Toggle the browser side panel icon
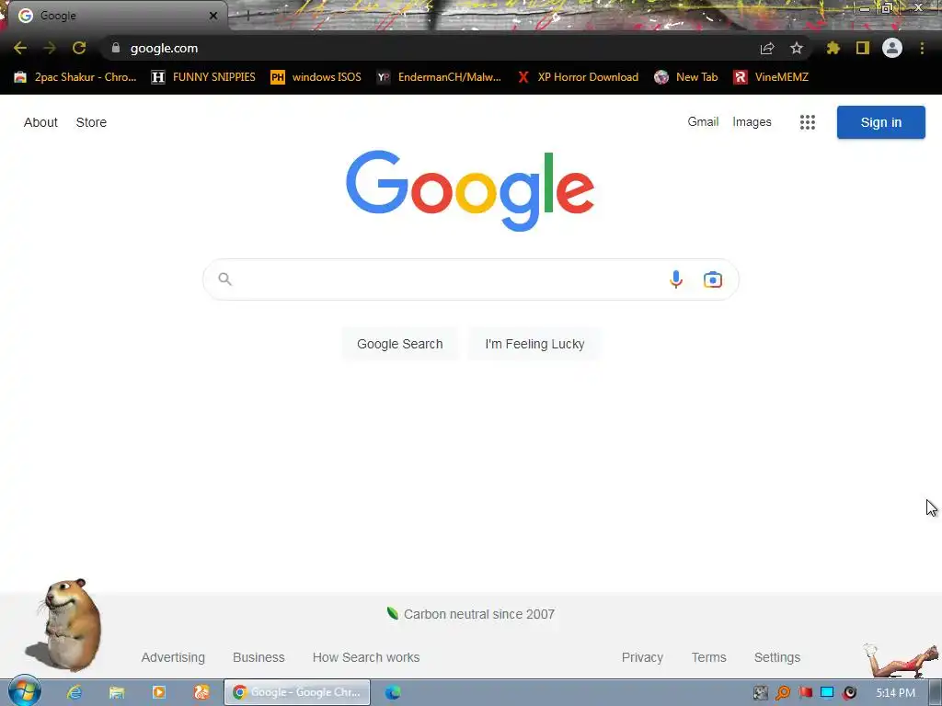 863,48
